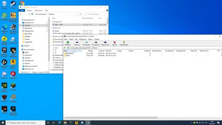
Task: Click the Explorer refresh button
Action: tap(81, 14)
